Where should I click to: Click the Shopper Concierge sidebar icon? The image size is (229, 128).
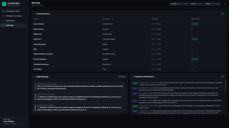(x=3, y=16)
